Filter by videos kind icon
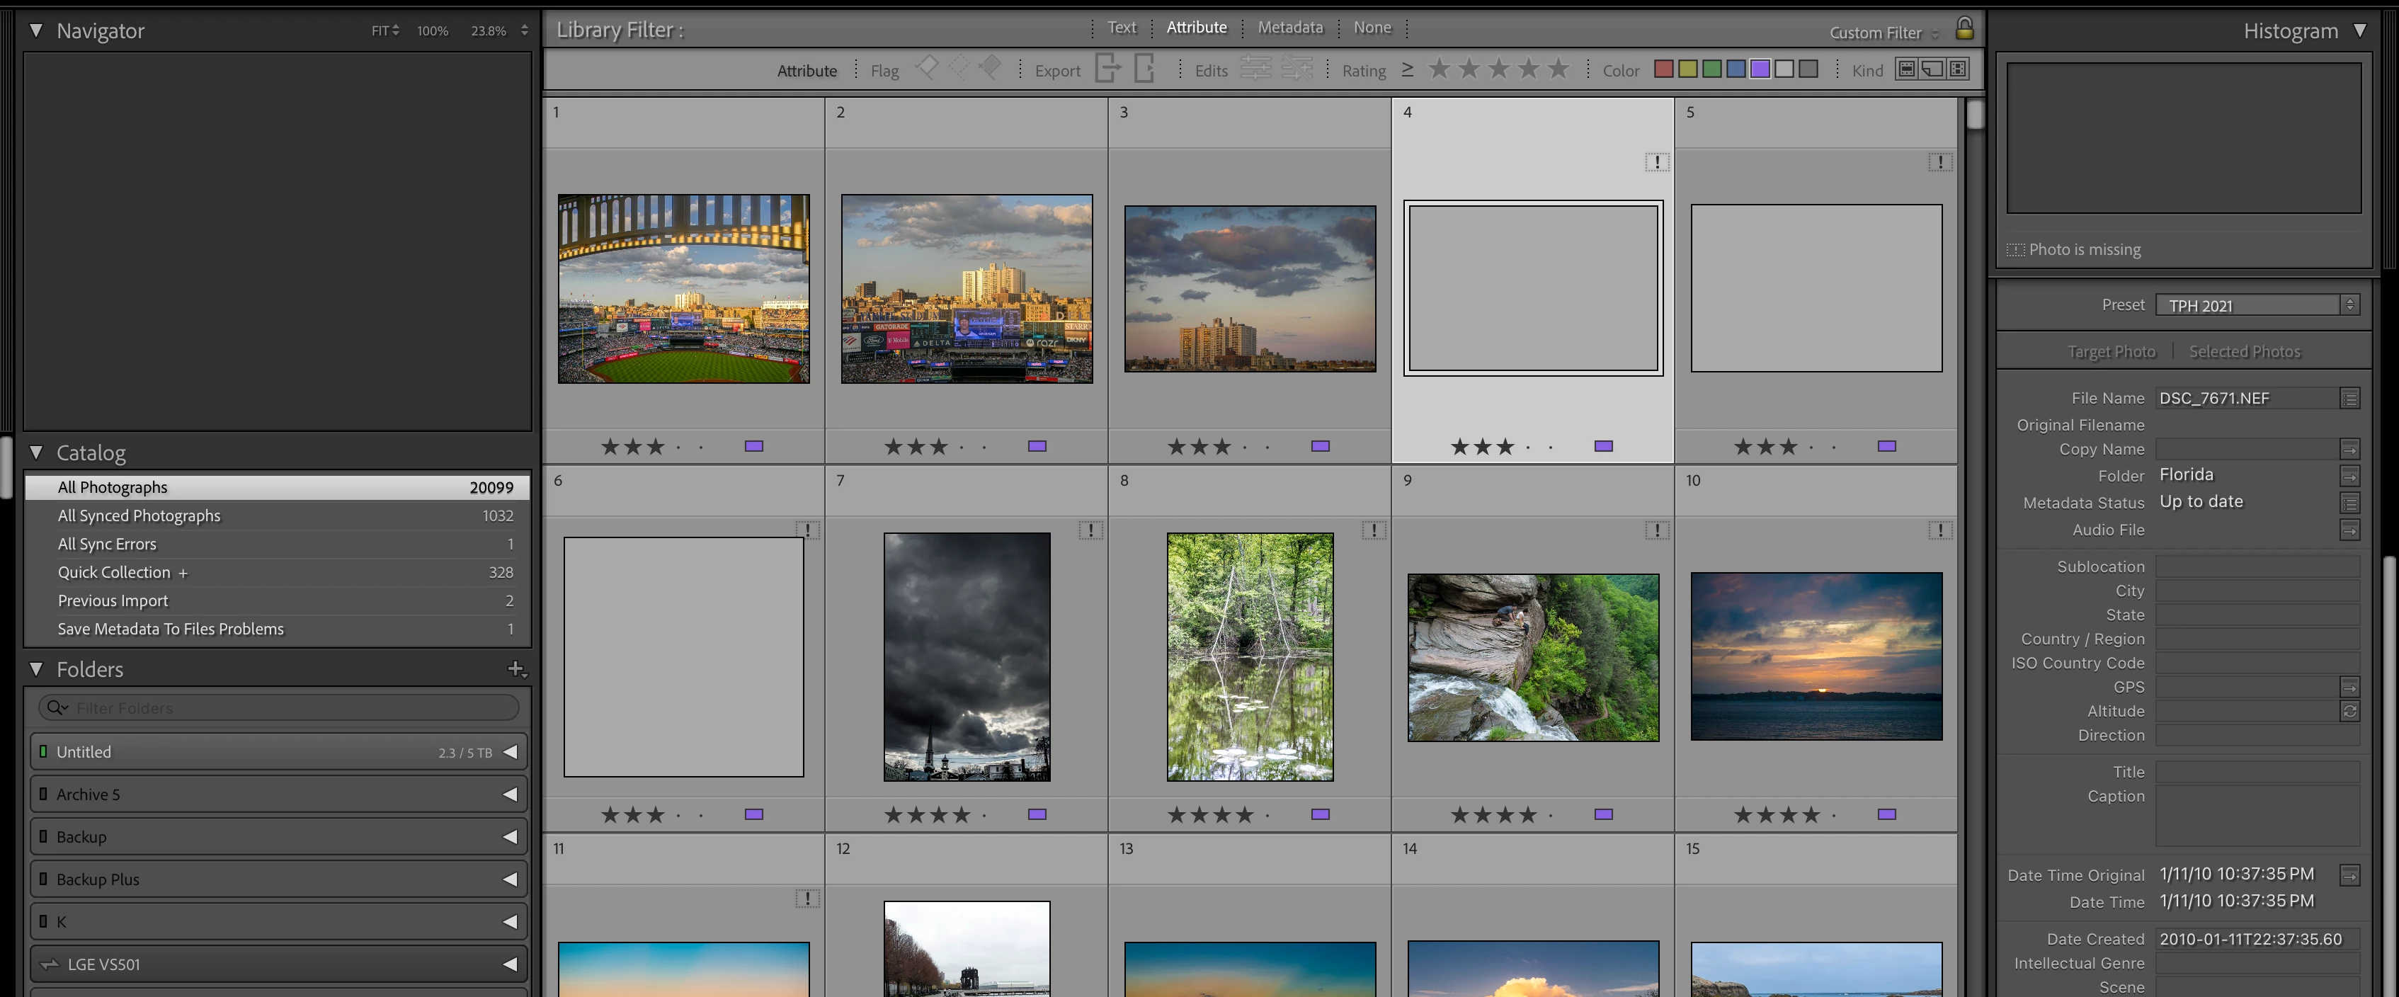The height and width of the screenshot is (997, 2399). tap(1958, 70)
